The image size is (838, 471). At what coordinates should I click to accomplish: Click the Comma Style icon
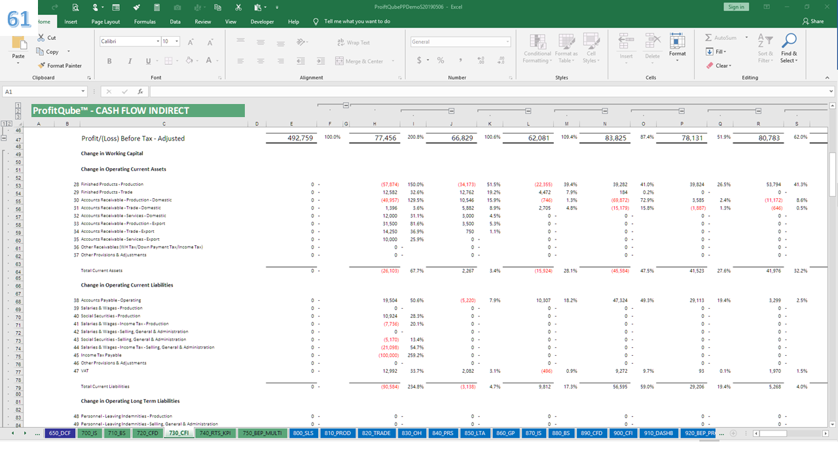(x=460, y=60)
